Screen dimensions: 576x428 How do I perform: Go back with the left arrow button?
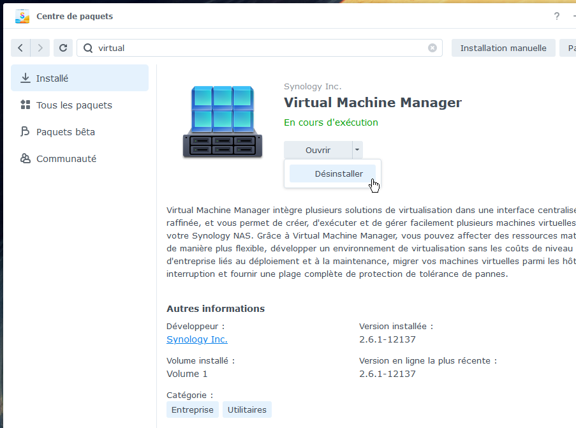tap(20, 48)
